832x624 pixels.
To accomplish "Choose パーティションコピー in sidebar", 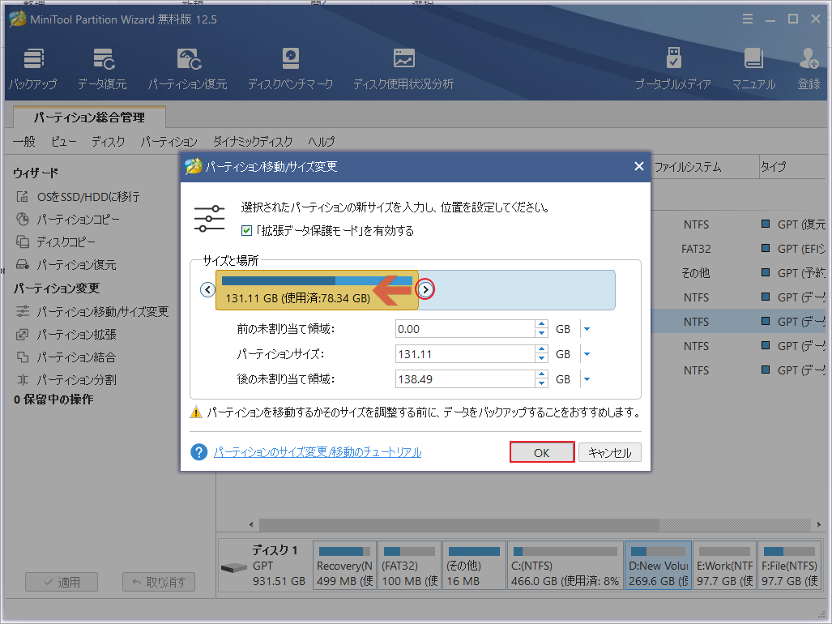I will tap(68, 219).
